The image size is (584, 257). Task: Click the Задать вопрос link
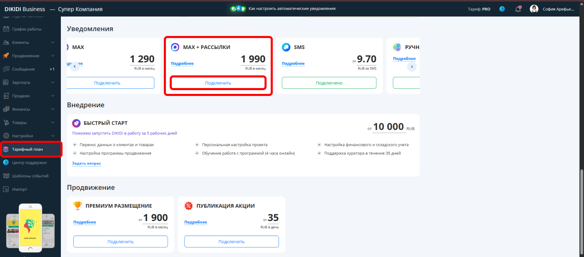(x=87, y=163)
